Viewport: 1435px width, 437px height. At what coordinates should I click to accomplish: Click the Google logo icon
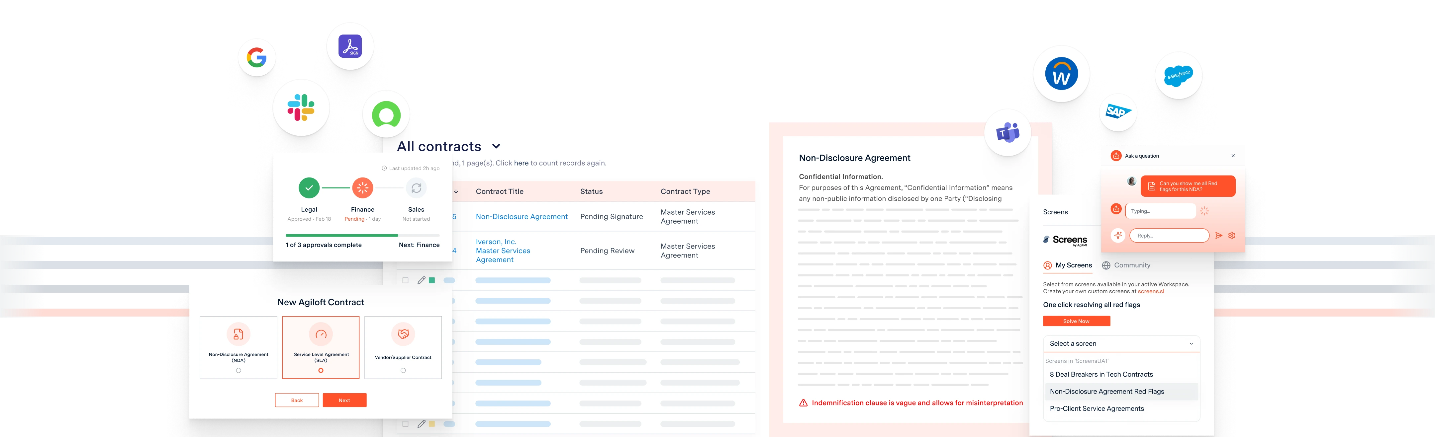[257, 57]
